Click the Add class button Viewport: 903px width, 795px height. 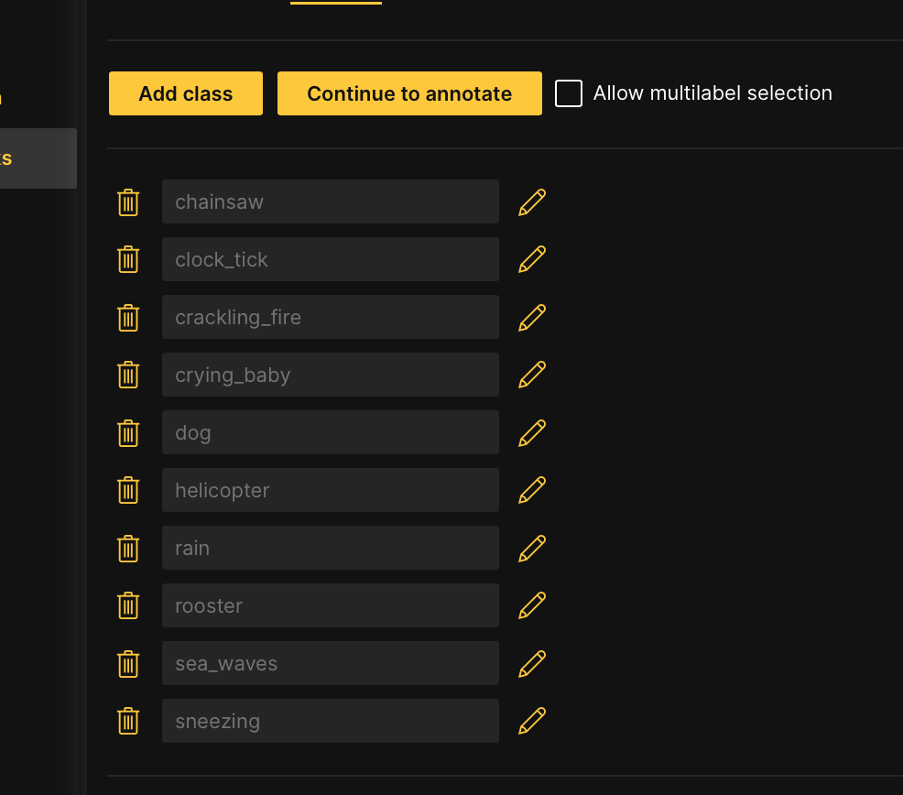[185, 93]
